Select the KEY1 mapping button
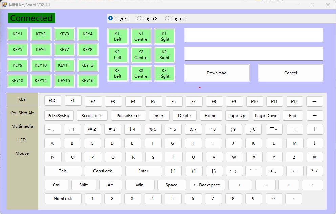Viewport: 336px width, 214px height. click(18, 34)
